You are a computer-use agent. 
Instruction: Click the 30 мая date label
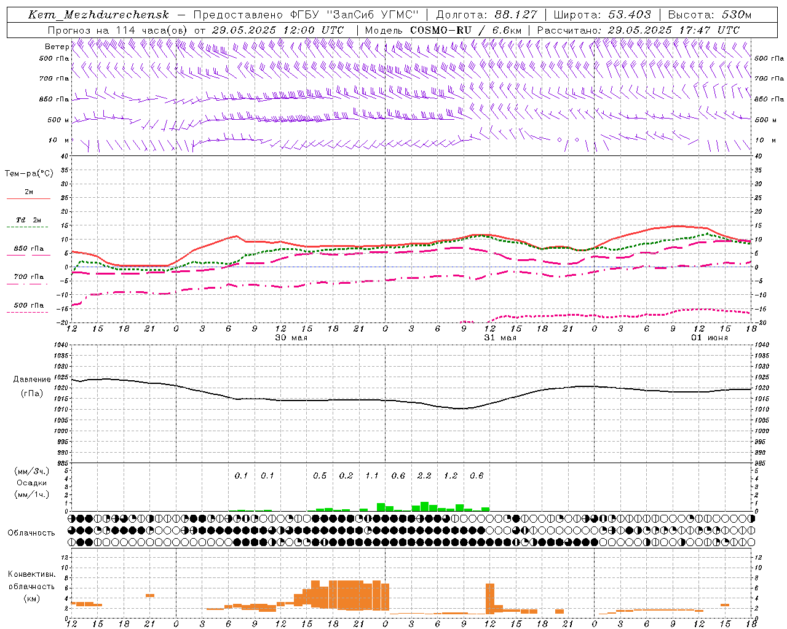pos(291,337)
